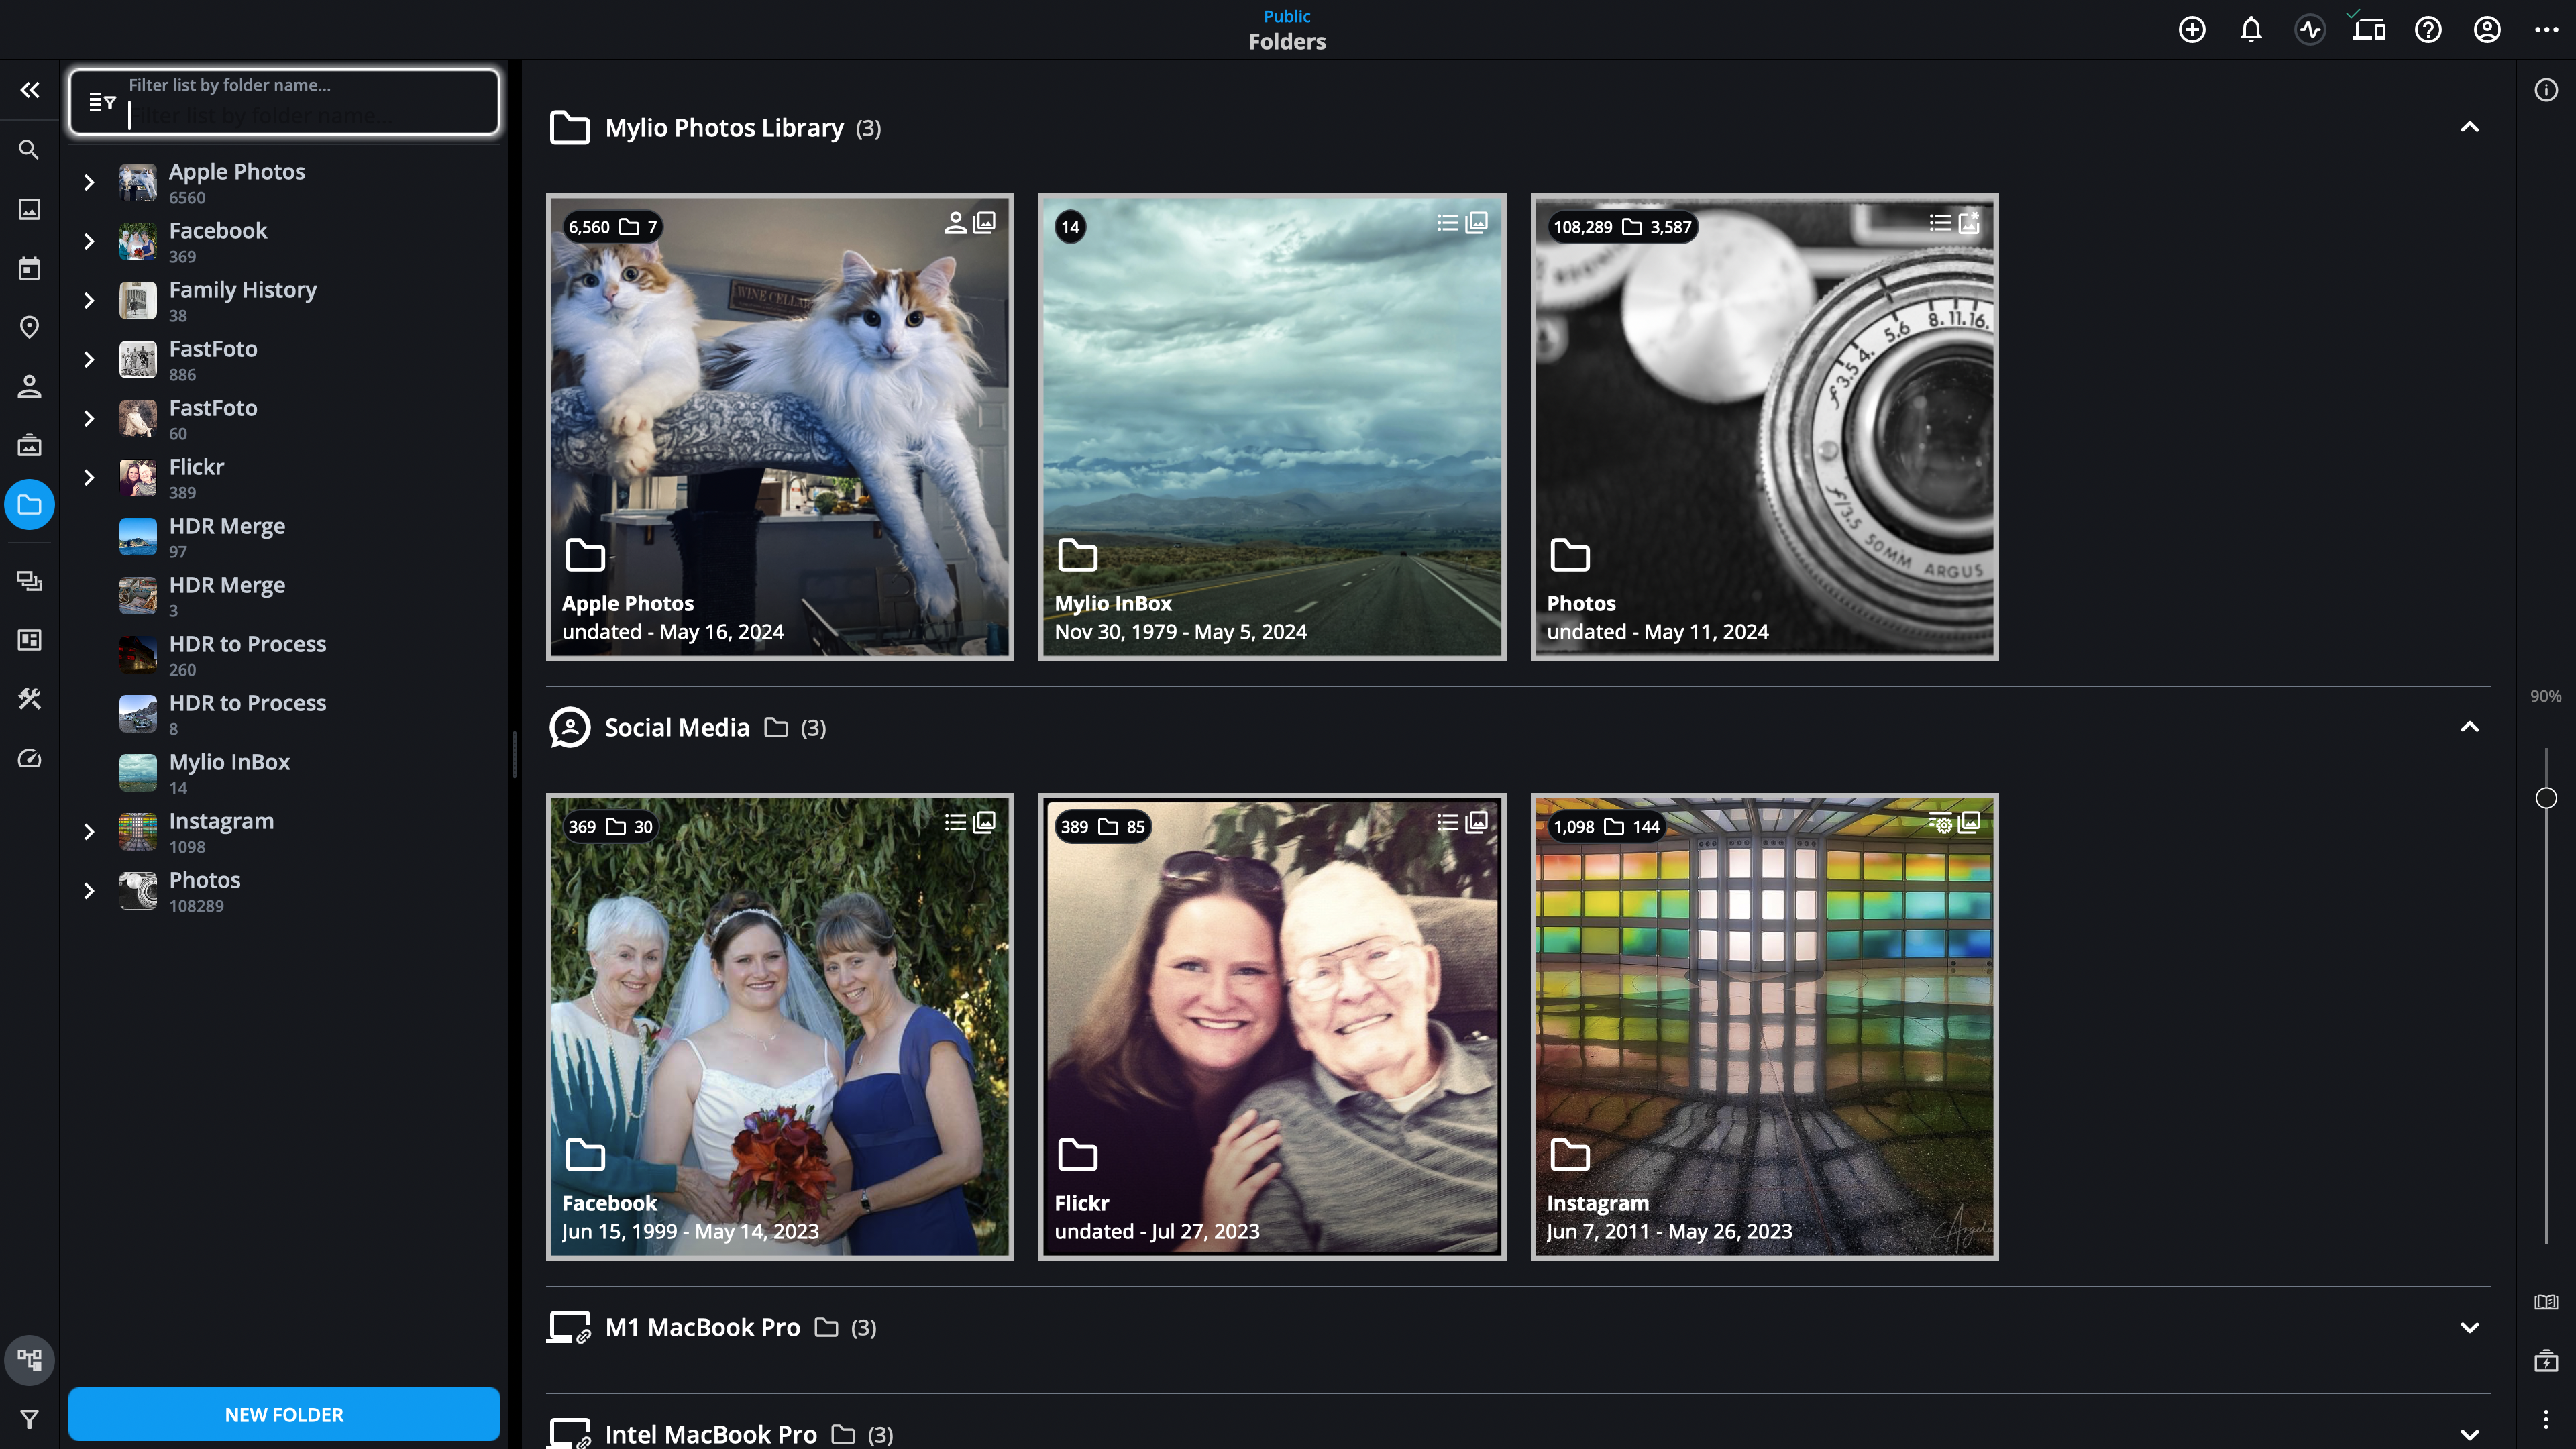The width and height of the screenshot is (2576, 1449).
Task: Expand the Apple Photos tree folder
Action: [x=89, y=182]
